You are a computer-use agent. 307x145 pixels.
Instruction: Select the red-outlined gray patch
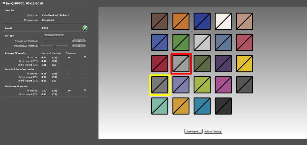181,64
